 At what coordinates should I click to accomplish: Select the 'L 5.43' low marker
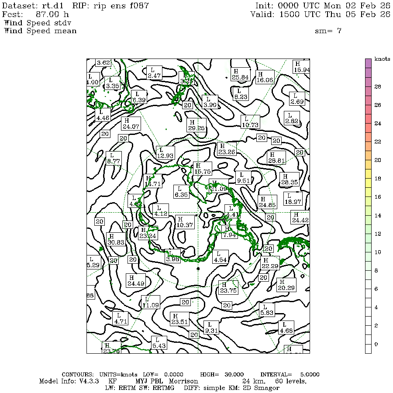[159, 343]
